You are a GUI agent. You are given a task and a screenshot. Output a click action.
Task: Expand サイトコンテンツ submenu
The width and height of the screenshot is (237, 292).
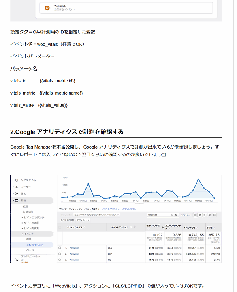click(x=23, y=218)
